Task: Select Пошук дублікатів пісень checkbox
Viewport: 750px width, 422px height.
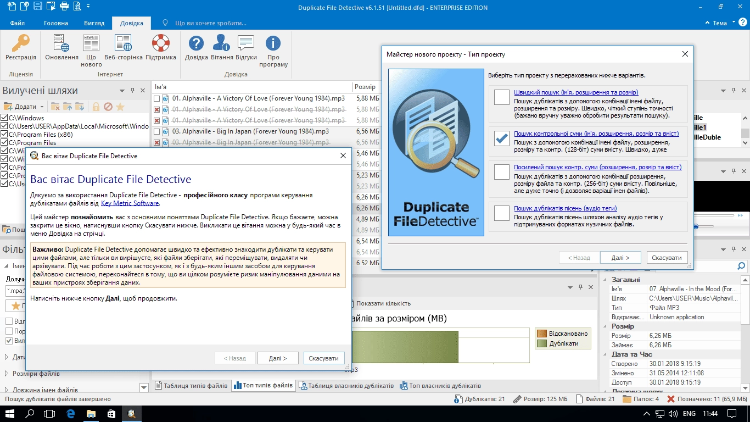Action: pos(502,213)
